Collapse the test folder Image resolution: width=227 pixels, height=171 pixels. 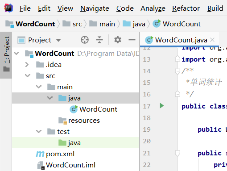click(39, 132)
